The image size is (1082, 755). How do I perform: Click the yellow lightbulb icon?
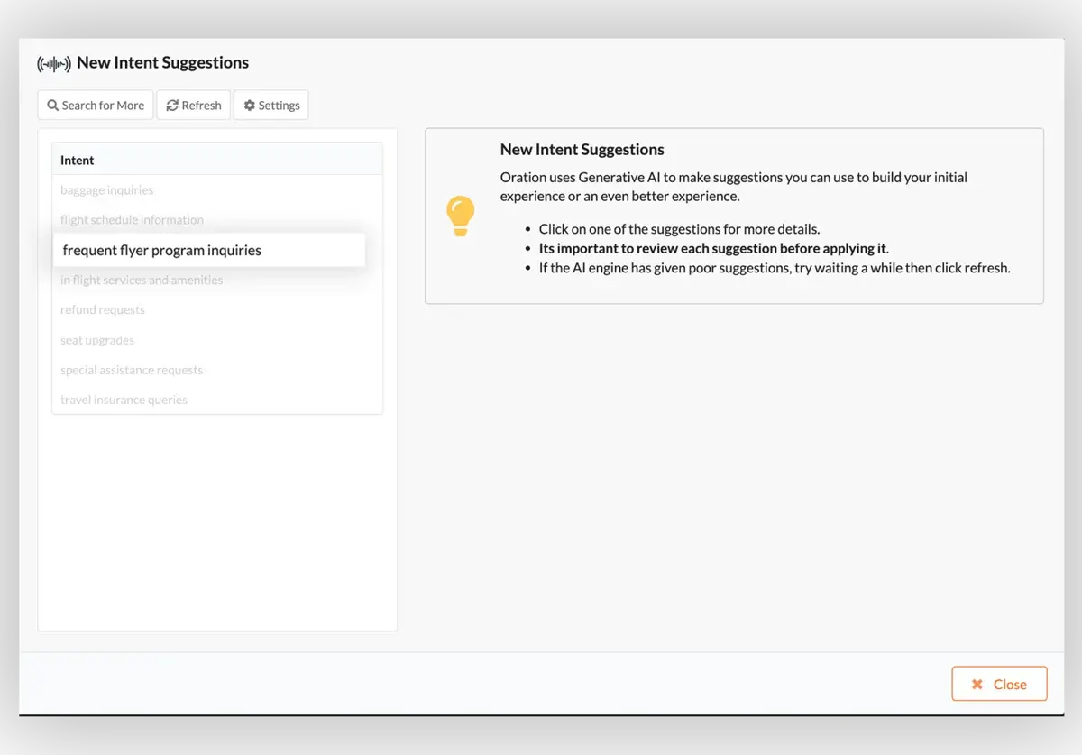pos(460,216)
